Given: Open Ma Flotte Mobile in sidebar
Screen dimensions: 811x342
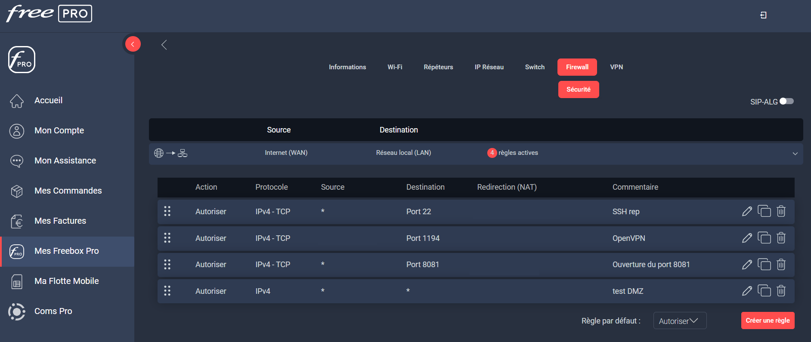Looking at the screenshot, I should click(67, 281).
